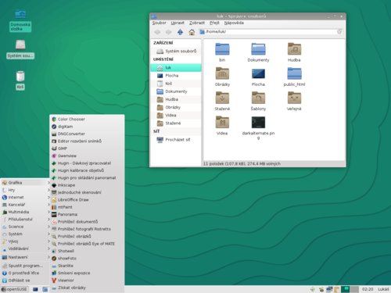Expand the Multimédia category submenu

point(25,212)
